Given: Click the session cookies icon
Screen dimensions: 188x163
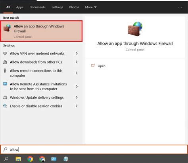Looking at the screenshot, I should click(5, 106).
